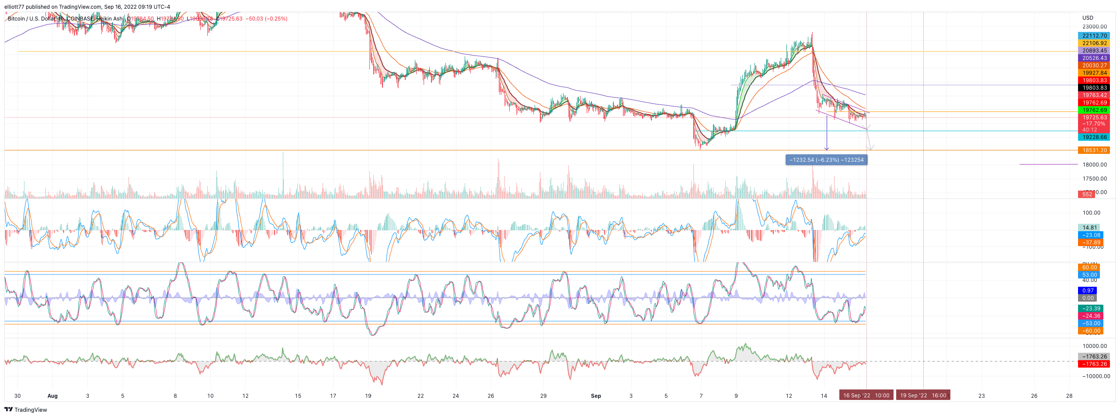
Task: Select the blue 53.00 level label
Action: tap(1089, 275)
